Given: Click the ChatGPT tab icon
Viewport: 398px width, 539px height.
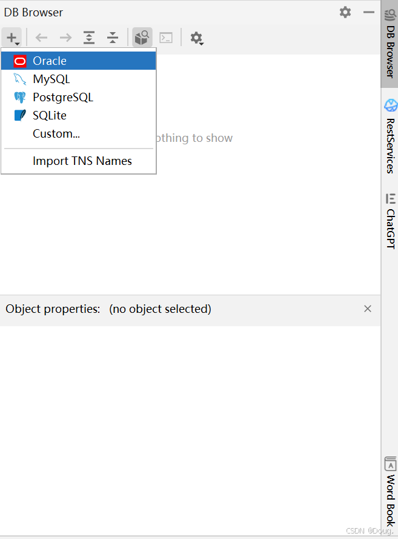Looking at the screenshot, I should point(391,199).
